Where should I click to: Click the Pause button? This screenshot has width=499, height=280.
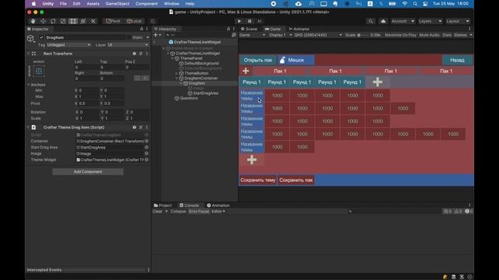point(249,21)
